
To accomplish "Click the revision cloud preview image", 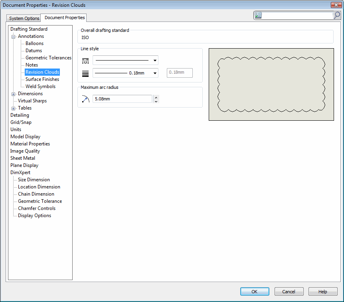I will coord(271,84).
